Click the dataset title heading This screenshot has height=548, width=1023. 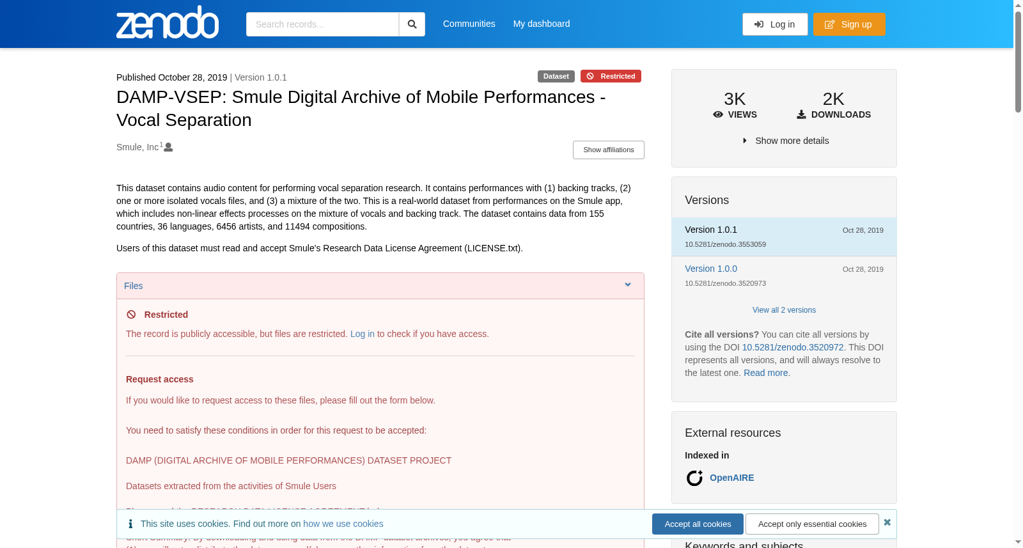pyautogui.click(x=361, y=108)
